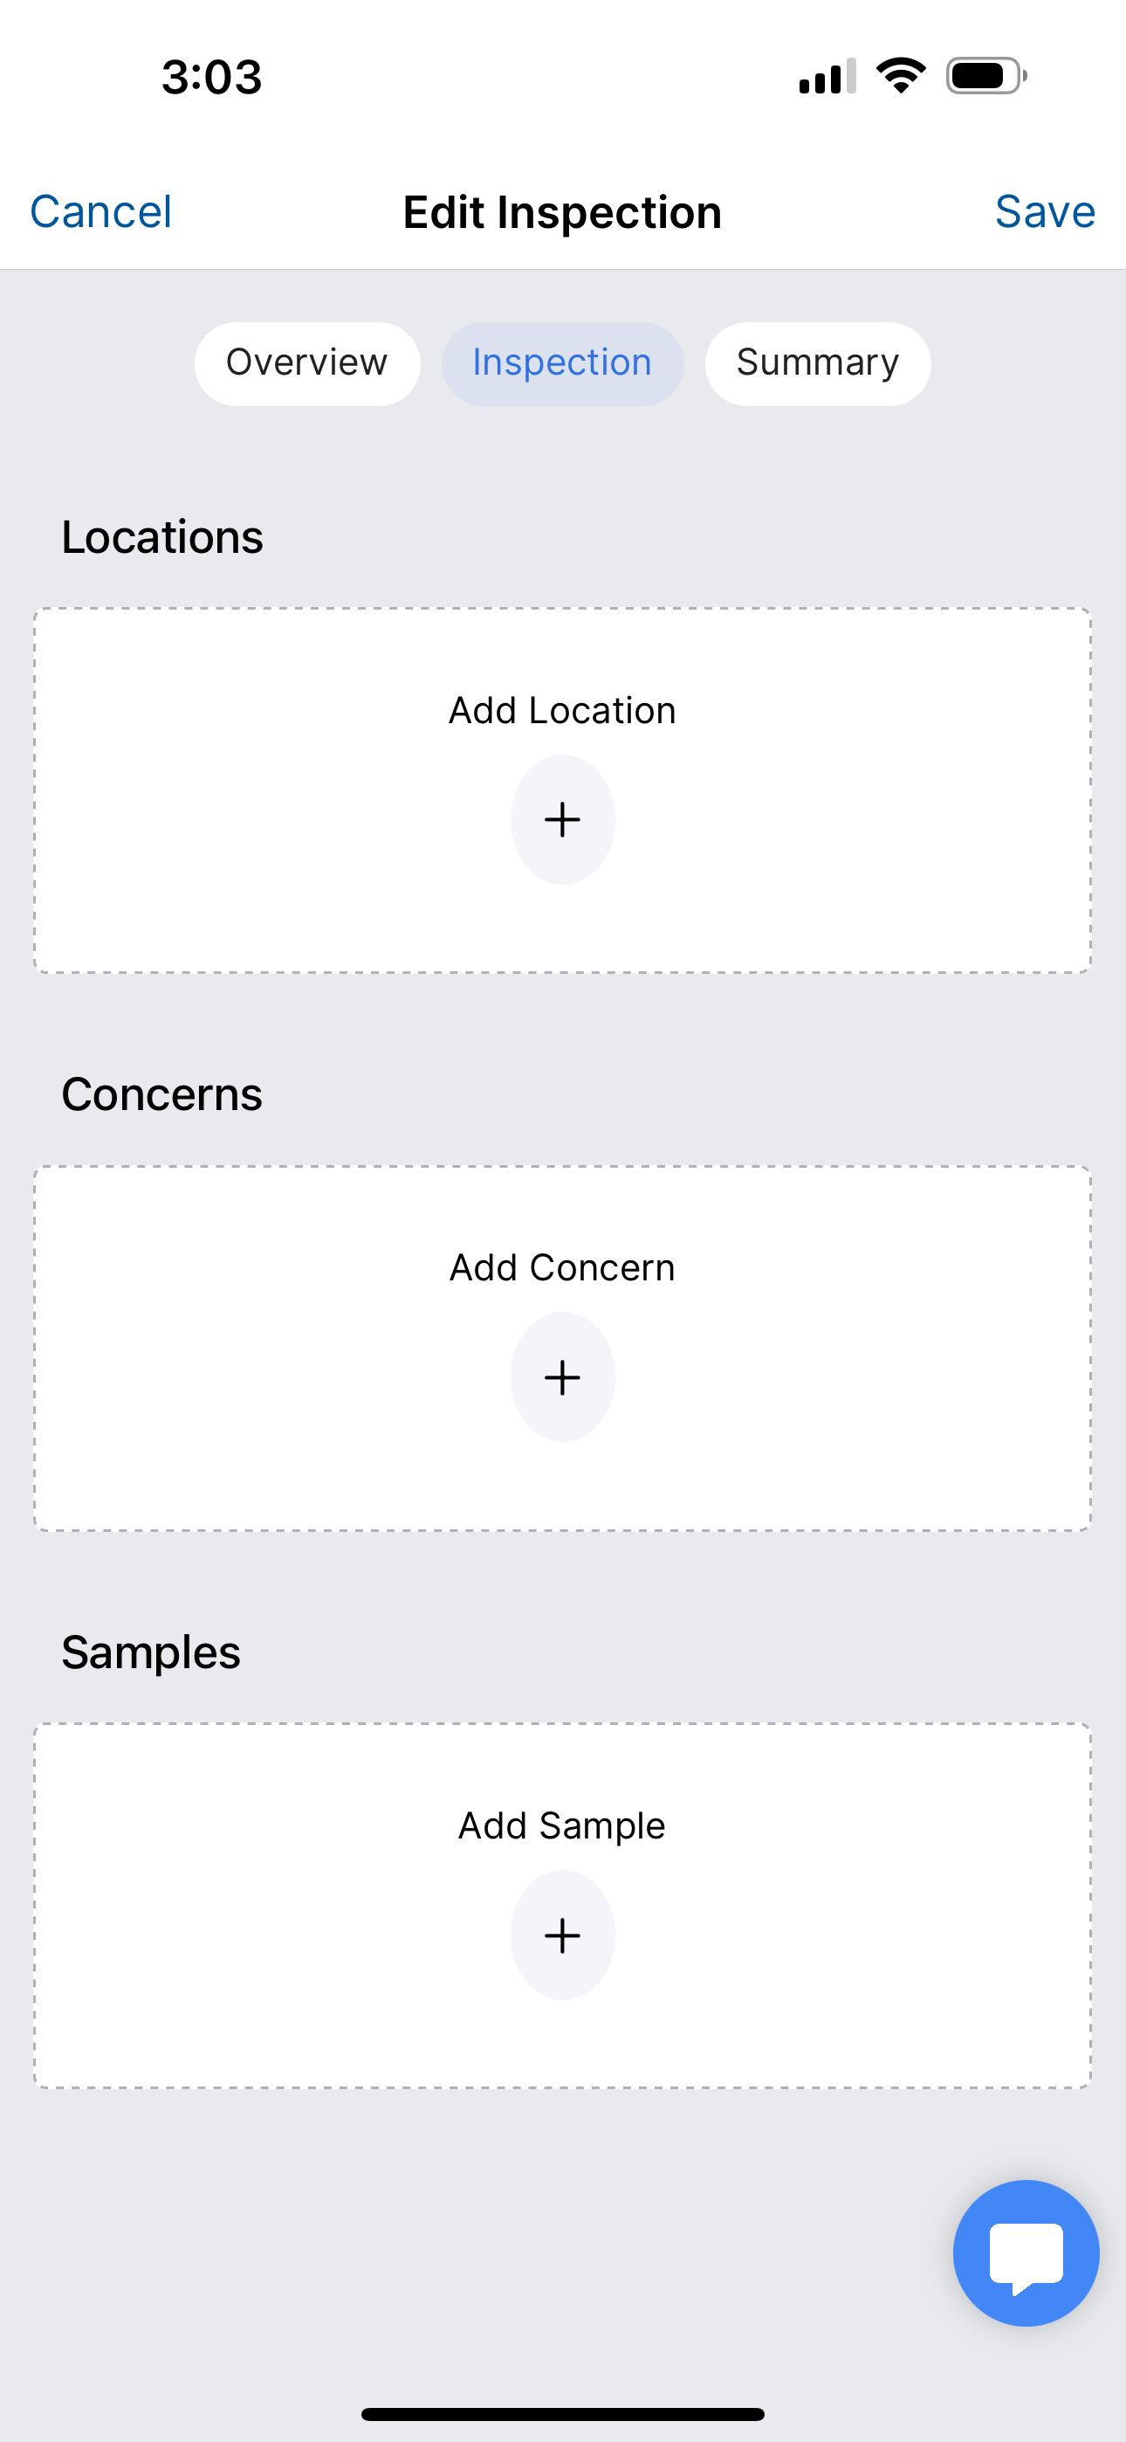The height and width of the screenshot is (2442, 1126).
Task: Tap the plus icon under Add Concern
Action: click(x=562, y=1376)
